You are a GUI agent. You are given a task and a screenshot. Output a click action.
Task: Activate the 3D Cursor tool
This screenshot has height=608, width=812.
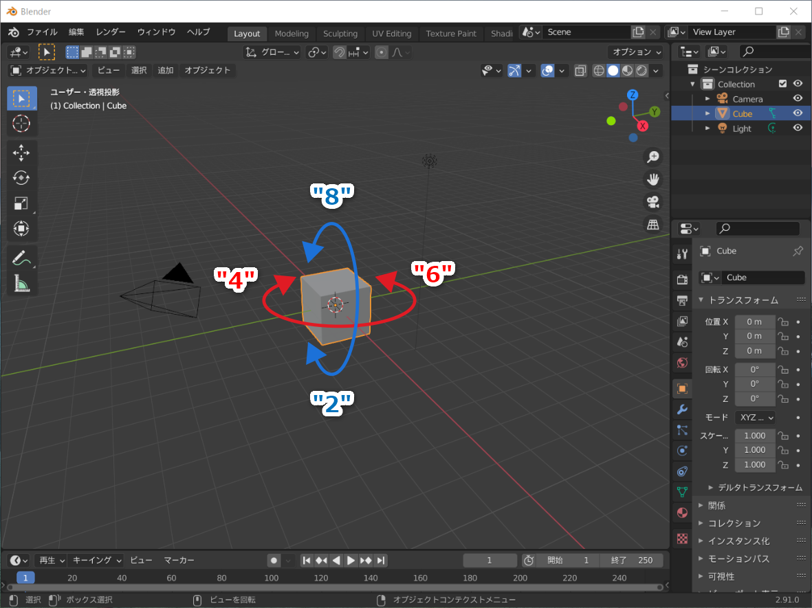coord(21,124)
